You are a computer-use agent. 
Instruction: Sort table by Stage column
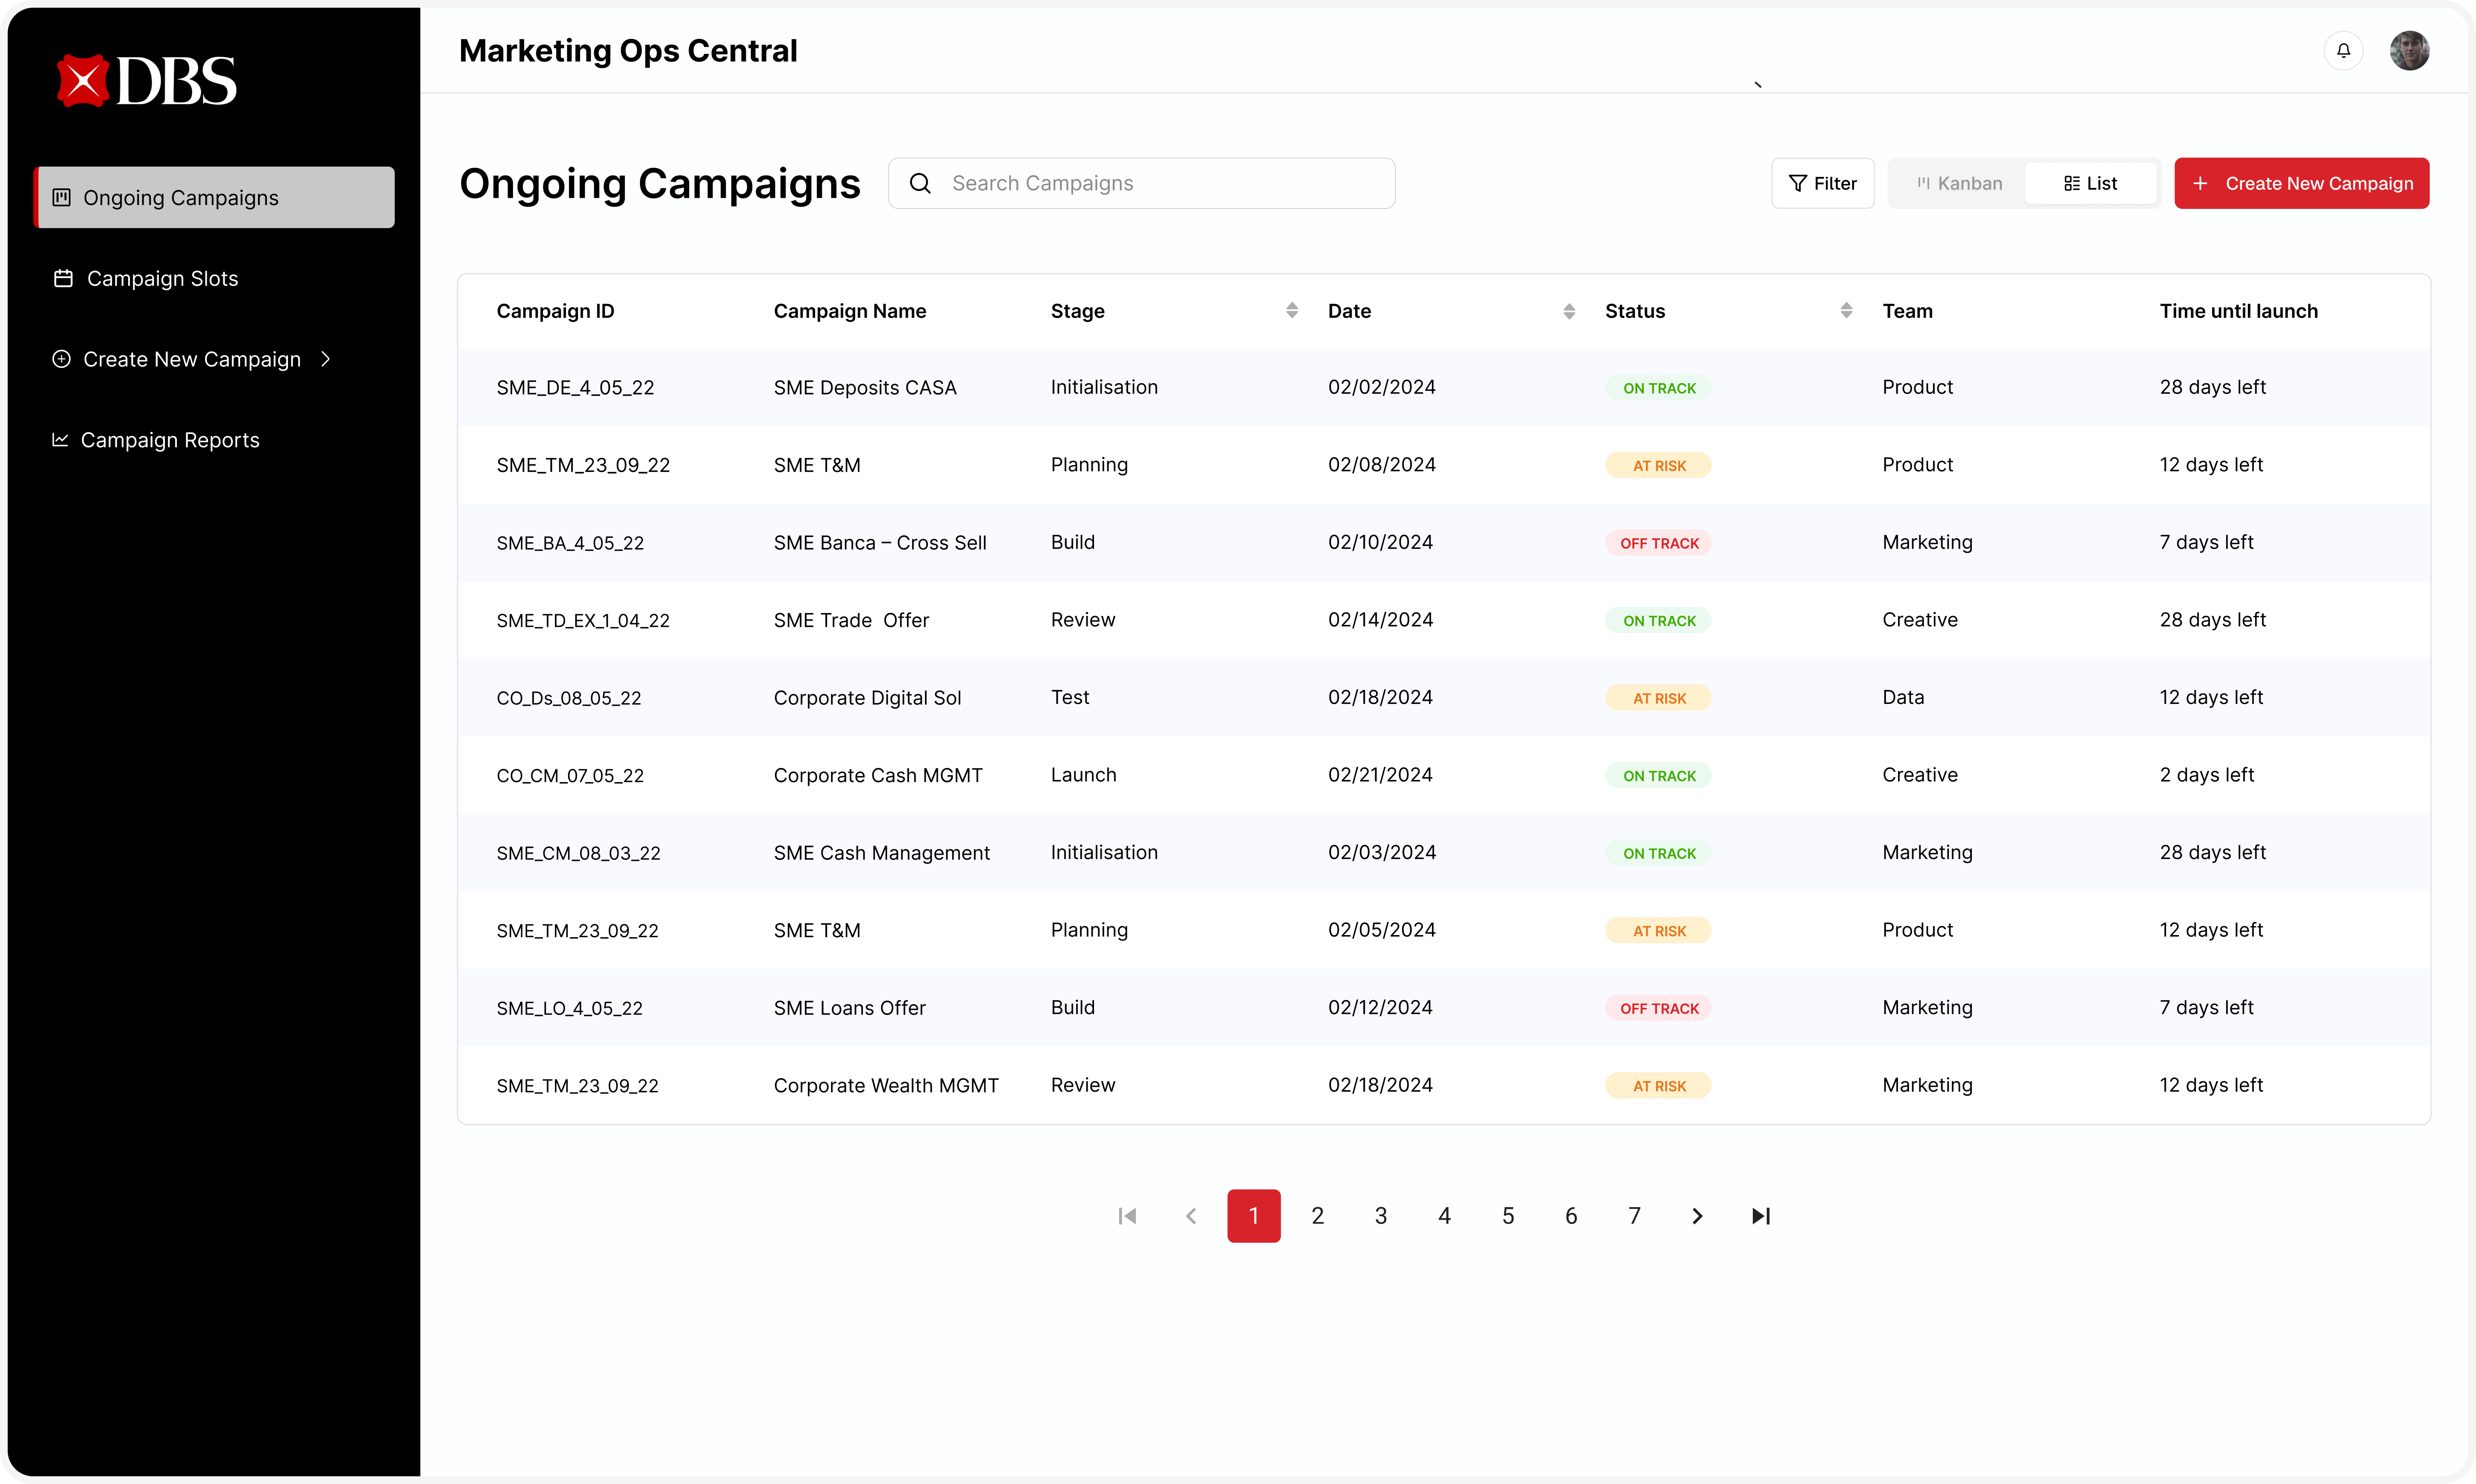point(1292,311)
